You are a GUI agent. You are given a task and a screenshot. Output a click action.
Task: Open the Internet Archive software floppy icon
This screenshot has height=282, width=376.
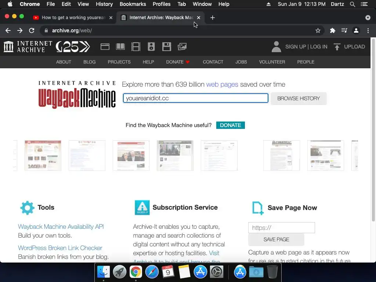point(166,47)
